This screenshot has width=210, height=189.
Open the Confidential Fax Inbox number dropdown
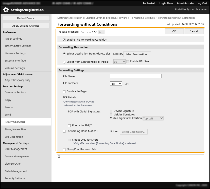click(119, 62)
